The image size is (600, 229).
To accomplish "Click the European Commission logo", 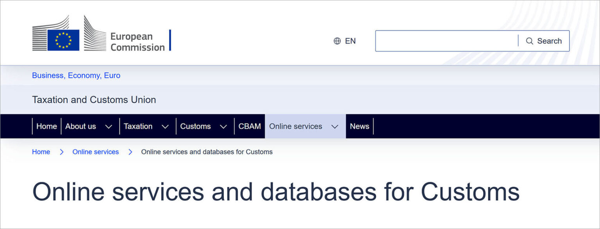I will pos(102,34).
